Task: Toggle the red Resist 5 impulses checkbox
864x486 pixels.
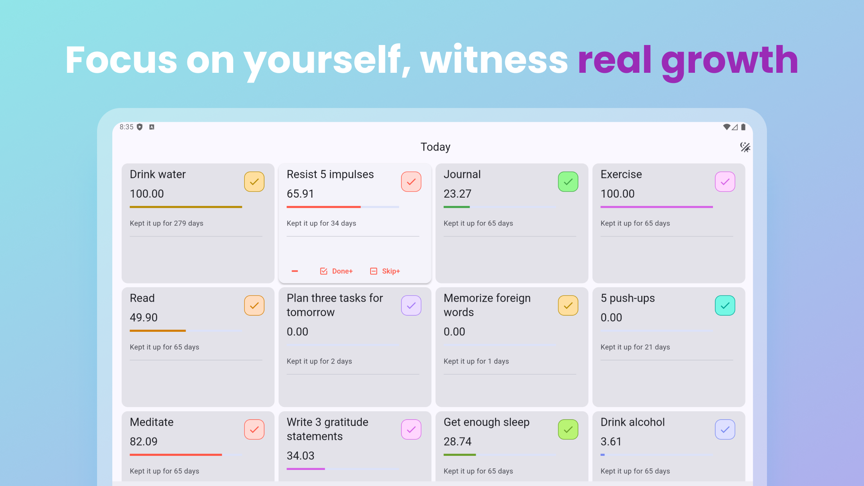Action: 411,182
